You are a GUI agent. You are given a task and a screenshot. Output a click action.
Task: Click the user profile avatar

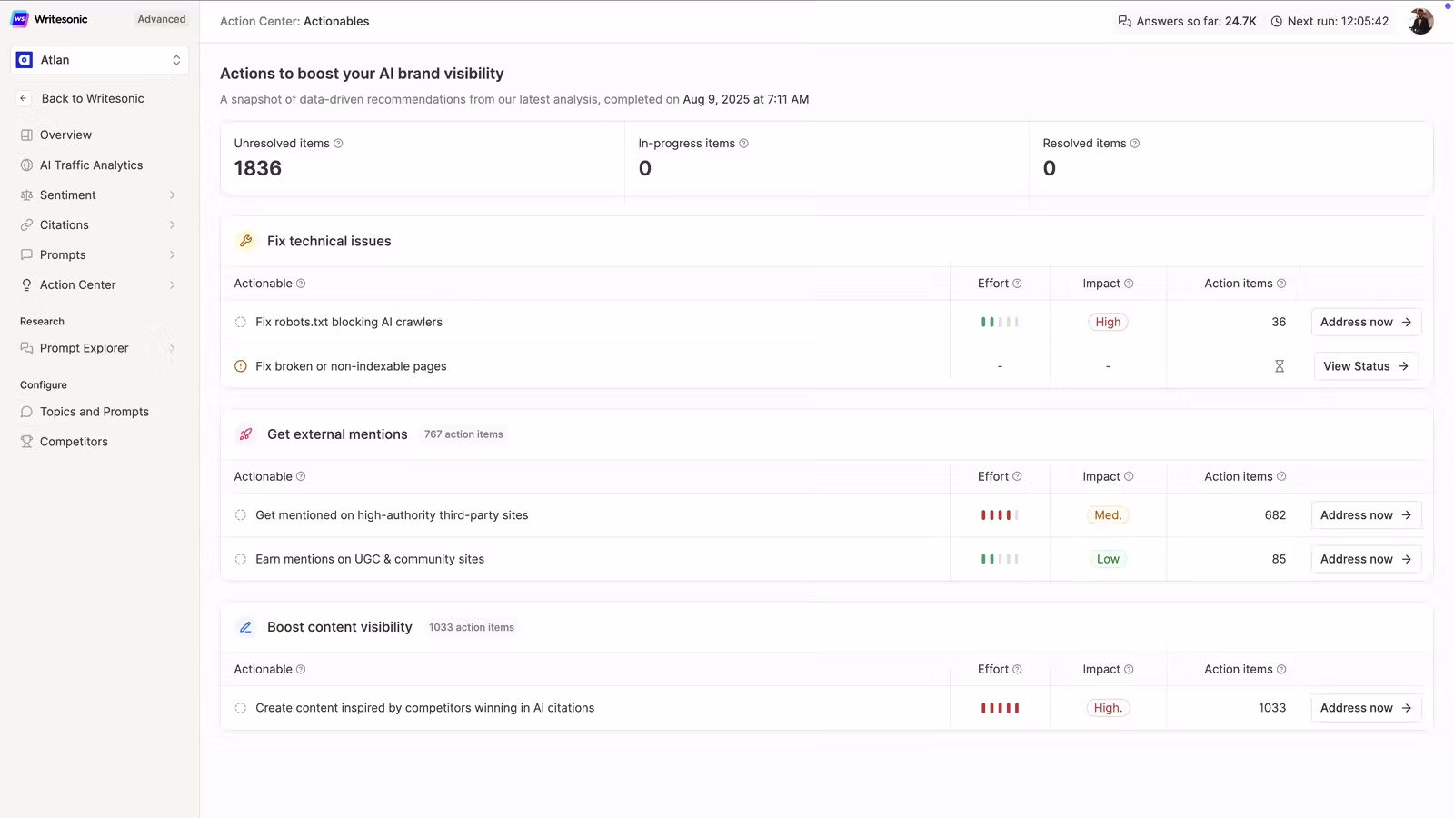click(x=1420, y=21)
